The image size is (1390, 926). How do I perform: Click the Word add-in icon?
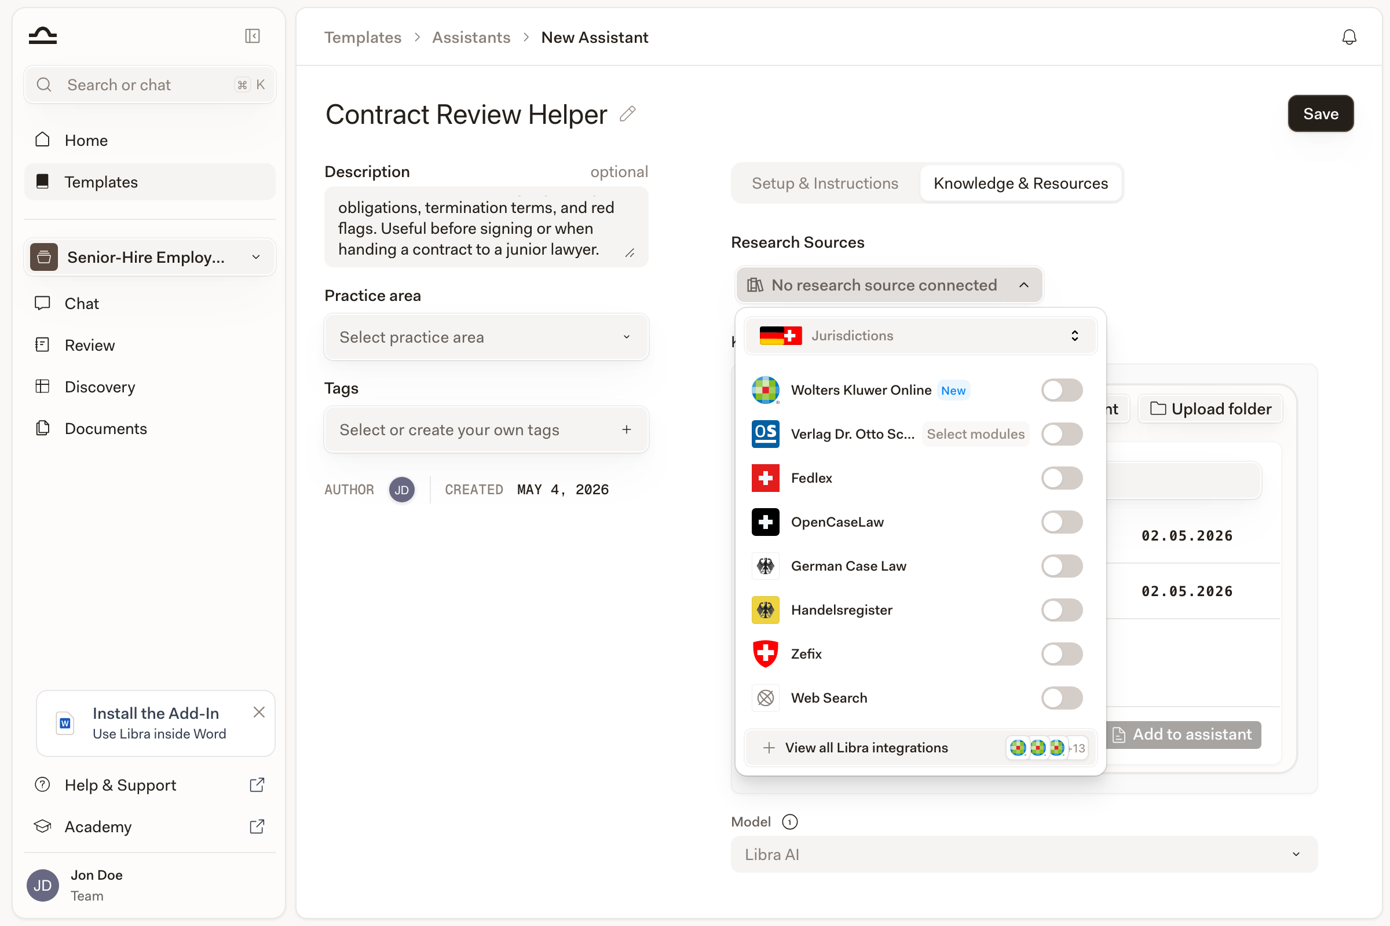pos(65,723)
